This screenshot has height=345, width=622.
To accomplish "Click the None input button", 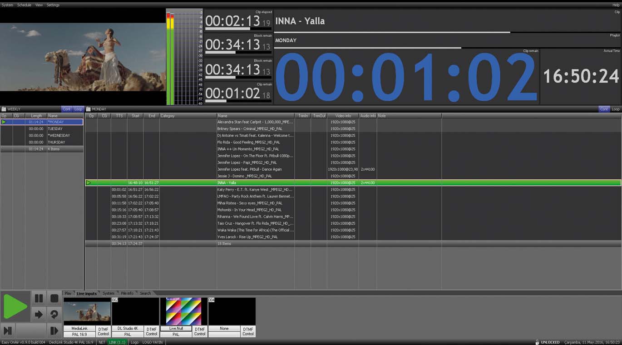I will point(224,328).
